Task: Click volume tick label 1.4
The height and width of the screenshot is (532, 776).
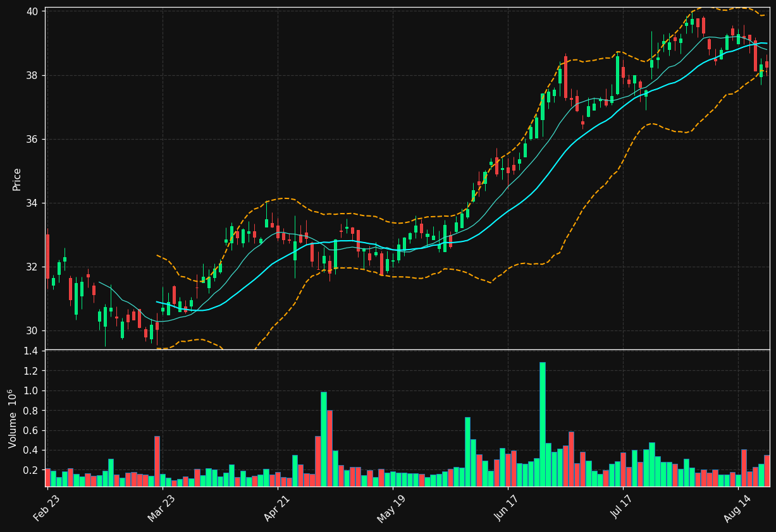Action: pyautogui.click(x=32, y=351)
